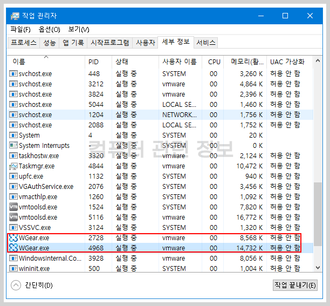Screen dimensions: 330x306
Task: Click the vmacthlp.exe process icon
Action: coord(13,196)
